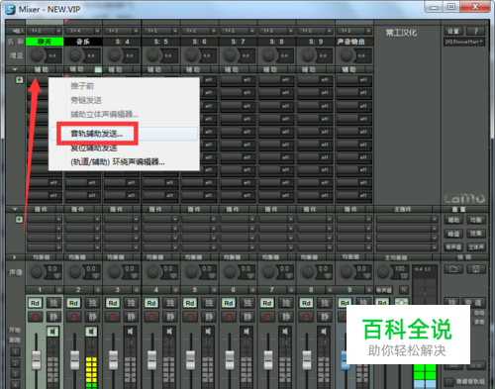Expand the 均衡器 equalizer section triangle
This screenshot has height=389, width=495.
coord(15,257)
